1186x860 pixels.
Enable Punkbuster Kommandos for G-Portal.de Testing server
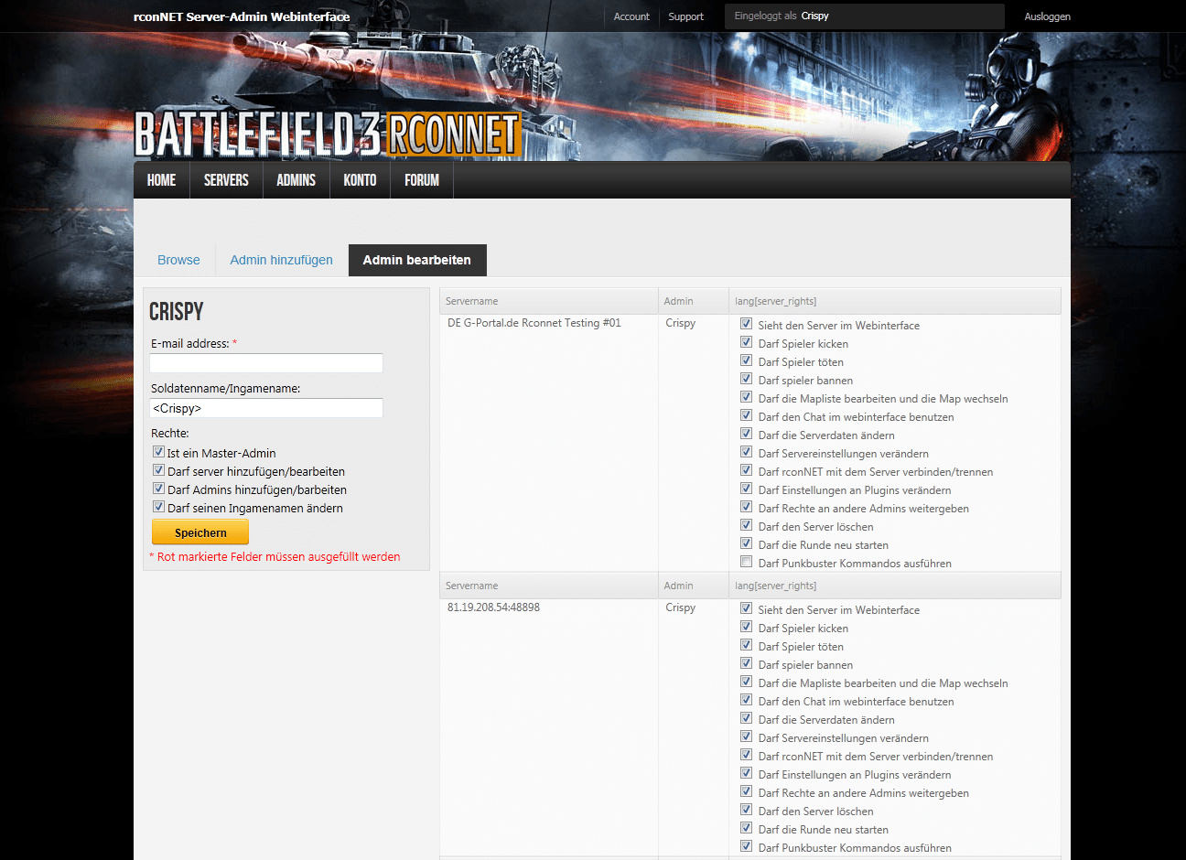click(x=747, y=562)
